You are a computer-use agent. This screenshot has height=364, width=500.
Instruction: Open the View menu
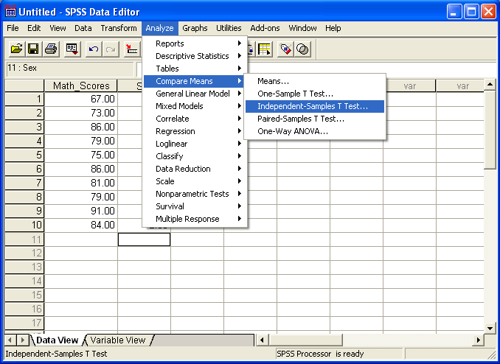(x=58, y=28)
